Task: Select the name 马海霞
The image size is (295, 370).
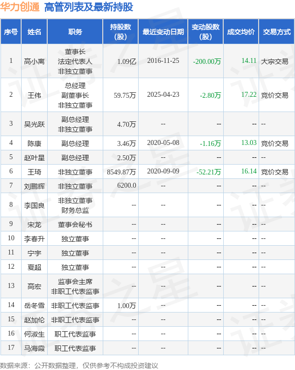Action: [x=34, y=348]
